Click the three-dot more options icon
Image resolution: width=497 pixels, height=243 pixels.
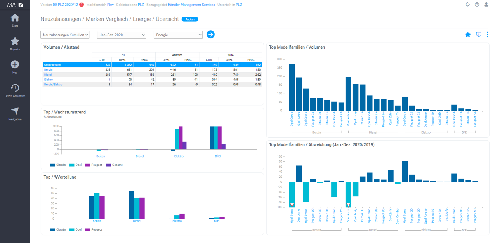[488, 35]
